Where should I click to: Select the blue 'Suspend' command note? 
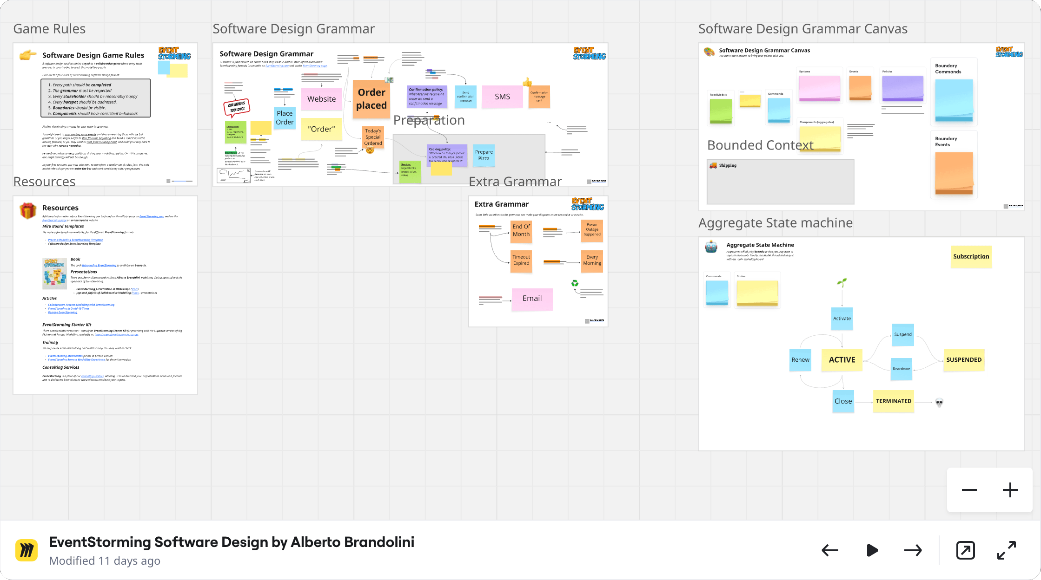(x=903, y=335)
